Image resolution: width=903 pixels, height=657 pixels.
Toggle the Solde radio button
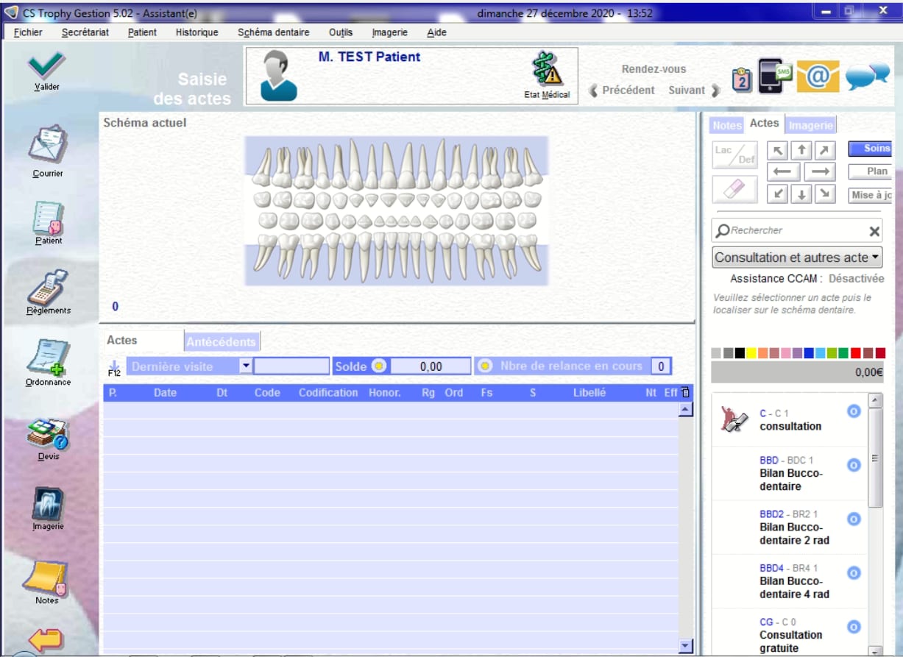(x=379, y=366)
